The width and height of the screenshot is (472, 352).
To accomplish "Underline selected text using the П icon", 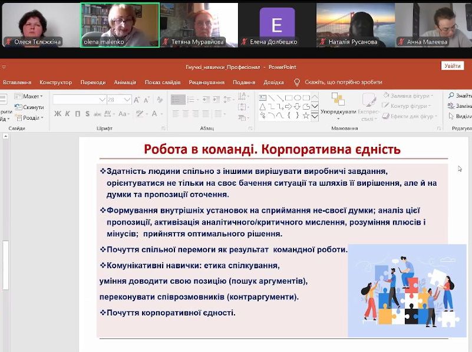I will [77, 112].
